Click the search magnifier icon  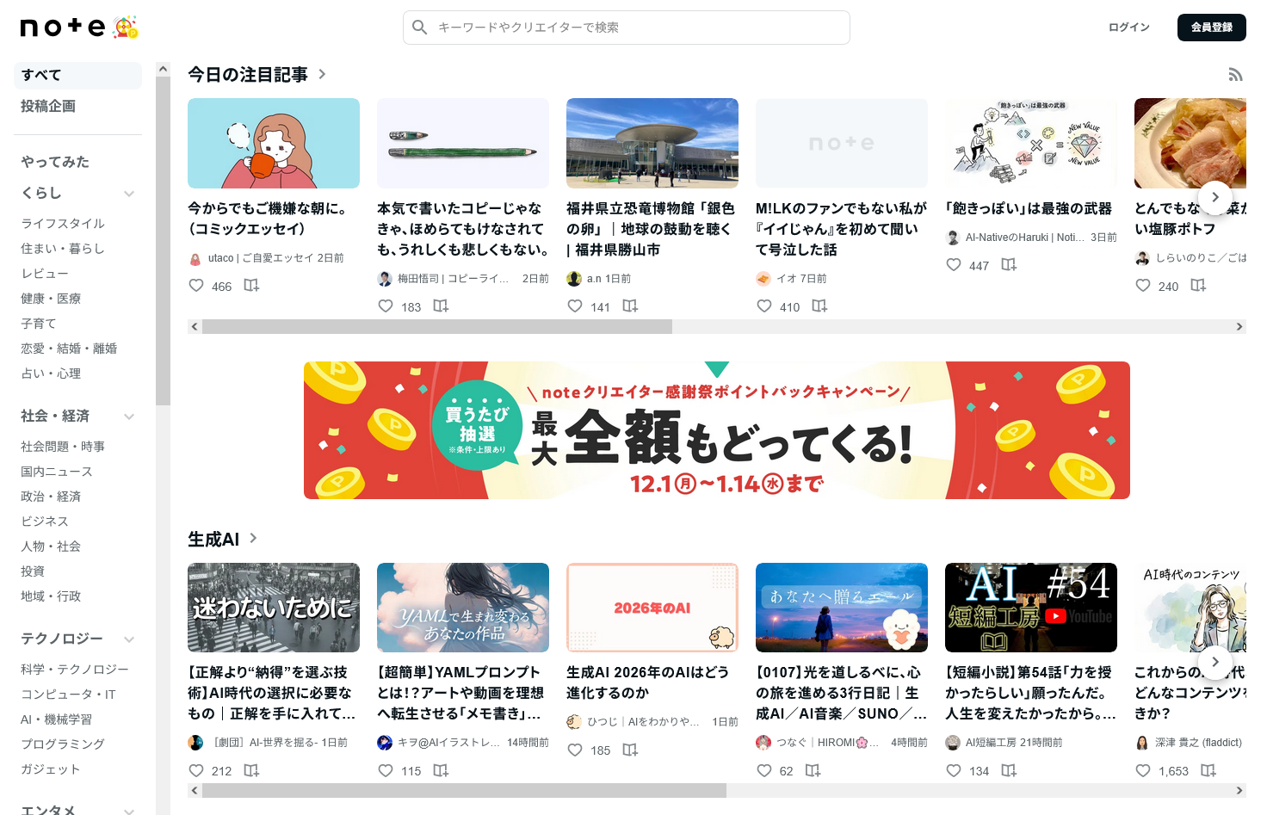419,28
